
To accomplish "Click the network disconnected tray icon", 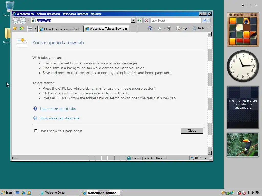I will click(239, 193).
